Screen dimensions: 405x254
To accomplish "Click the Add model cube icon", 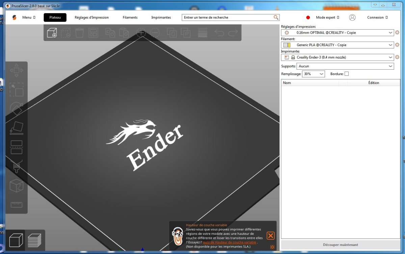I will click(52, 33).
